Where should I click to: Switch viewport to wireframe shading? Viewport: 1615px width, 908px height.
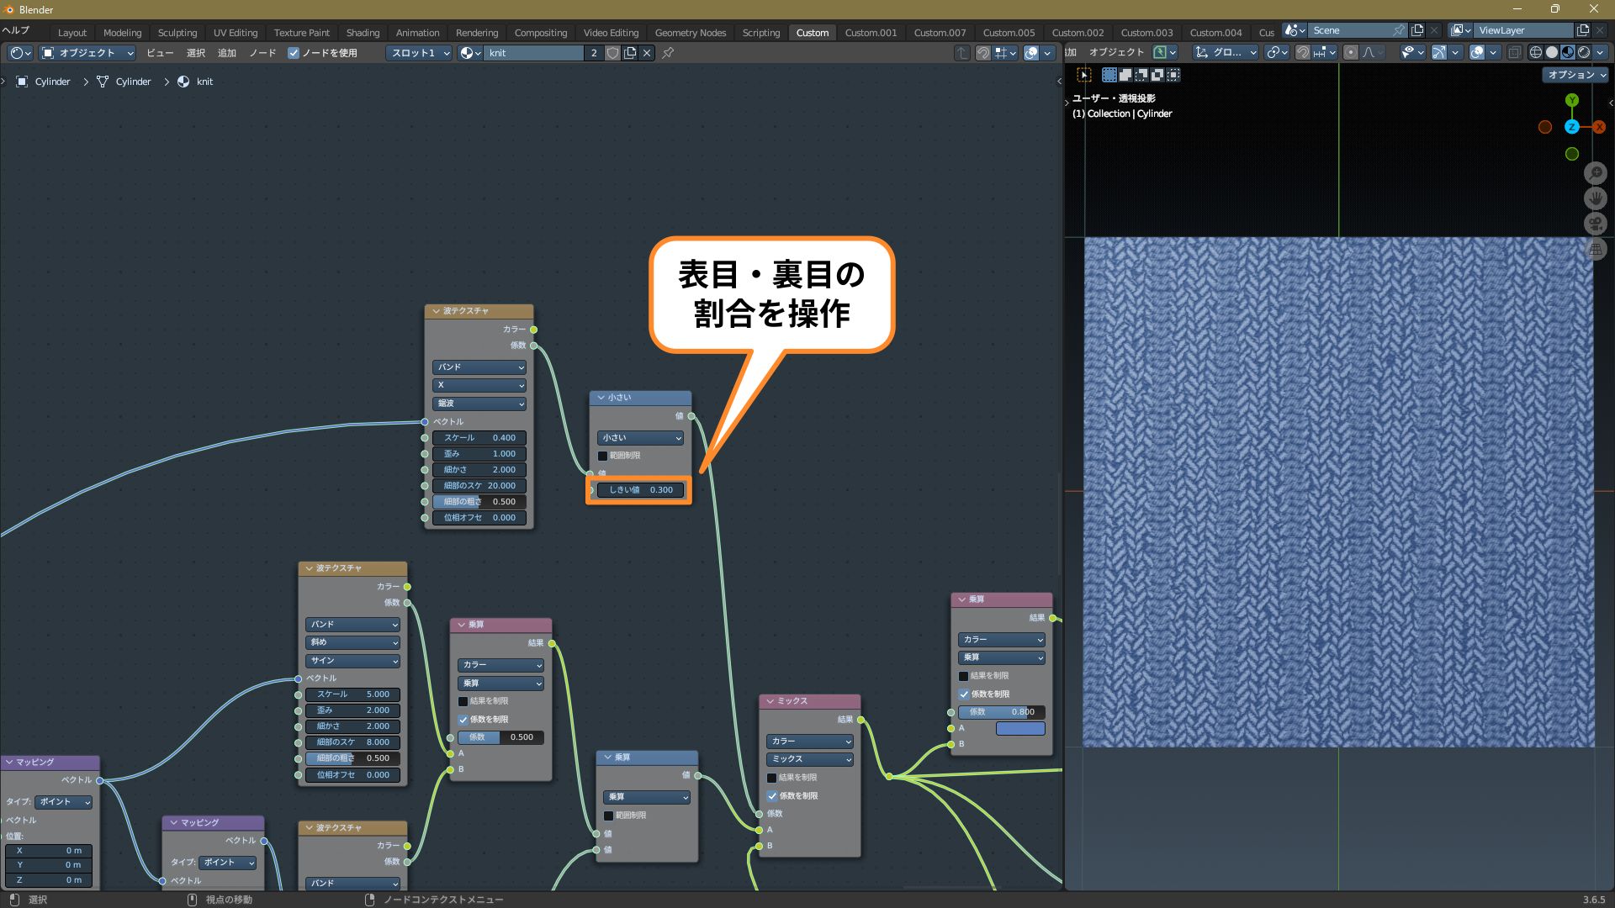1535,52
